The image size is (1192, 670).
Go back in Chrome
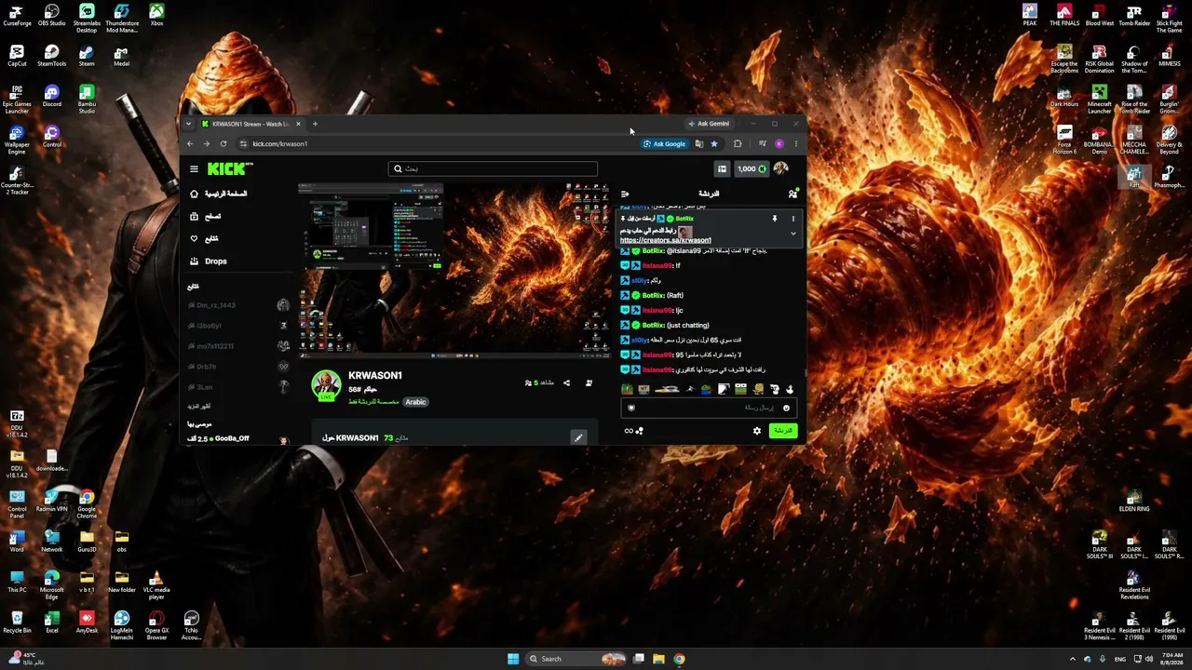click(190, 144)
